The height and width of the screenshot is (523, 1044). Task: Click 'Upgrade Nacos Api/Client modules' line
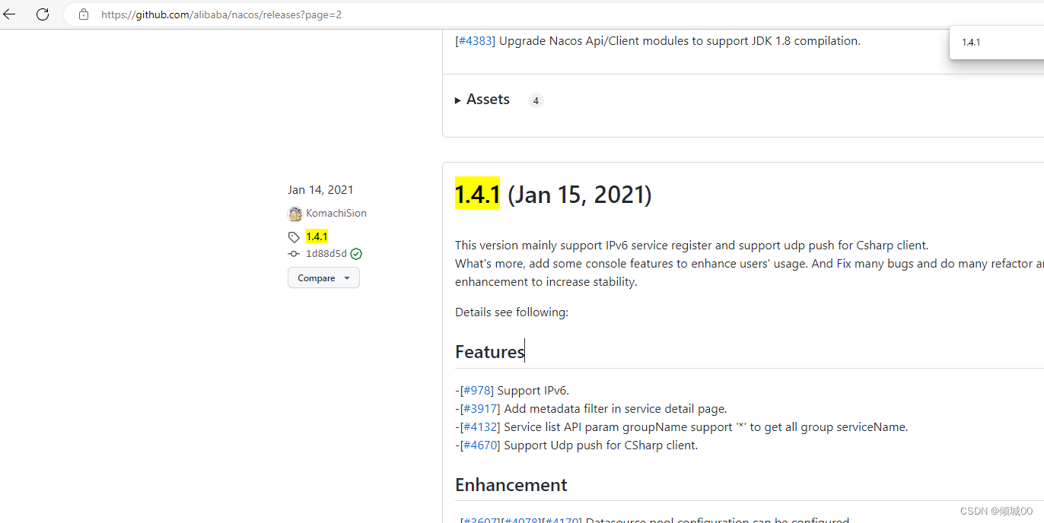(680, 41)
